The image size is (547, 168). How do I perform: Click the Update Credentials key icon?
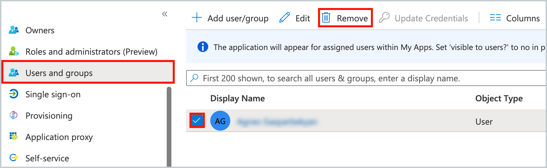point(384,18)
